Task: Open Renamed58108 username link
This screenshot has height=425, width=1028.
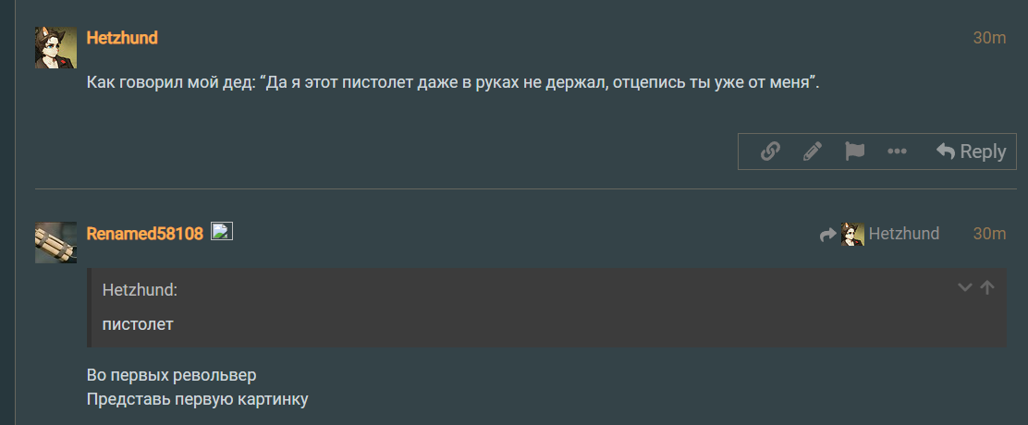Action: point(145,234)
